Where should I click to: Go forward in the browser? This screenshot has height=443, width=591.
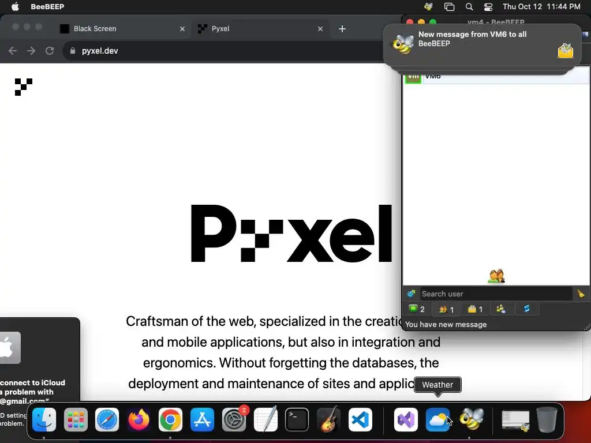coord(31,51)
